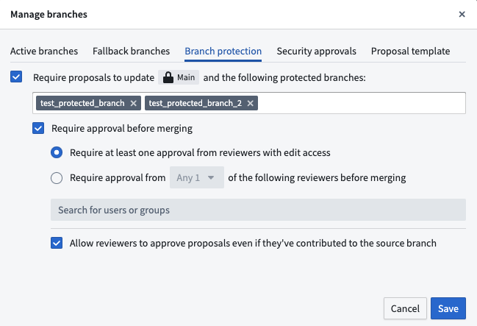Screen dimensions: 477x326
Task: Close the Manage branches dialog
Action: [x=462, y=14]
